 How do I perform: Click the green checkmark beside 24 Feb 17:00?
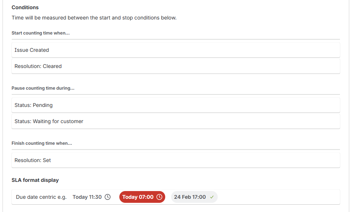pos(212,197)
